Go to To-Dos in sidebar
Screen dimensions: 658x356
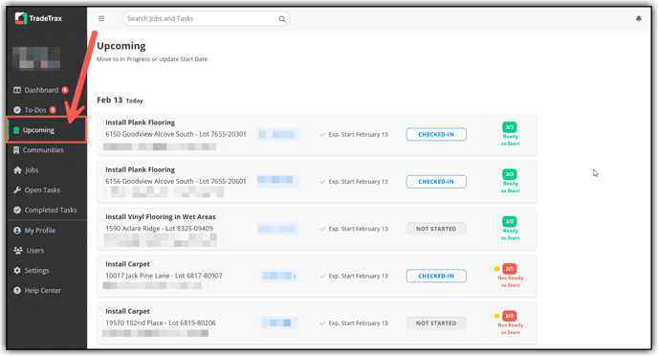(34, 110)
